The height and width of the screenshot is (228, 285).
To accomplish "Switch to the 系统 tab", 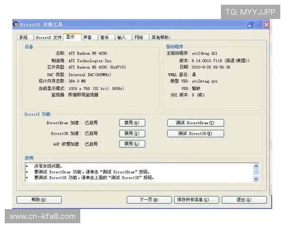I will pyautogui.click(x=23, y=37).
